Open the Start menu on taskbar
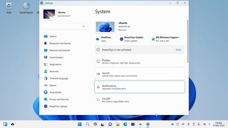Viewport: 228px width, 128px height. (x=79, y=124)
